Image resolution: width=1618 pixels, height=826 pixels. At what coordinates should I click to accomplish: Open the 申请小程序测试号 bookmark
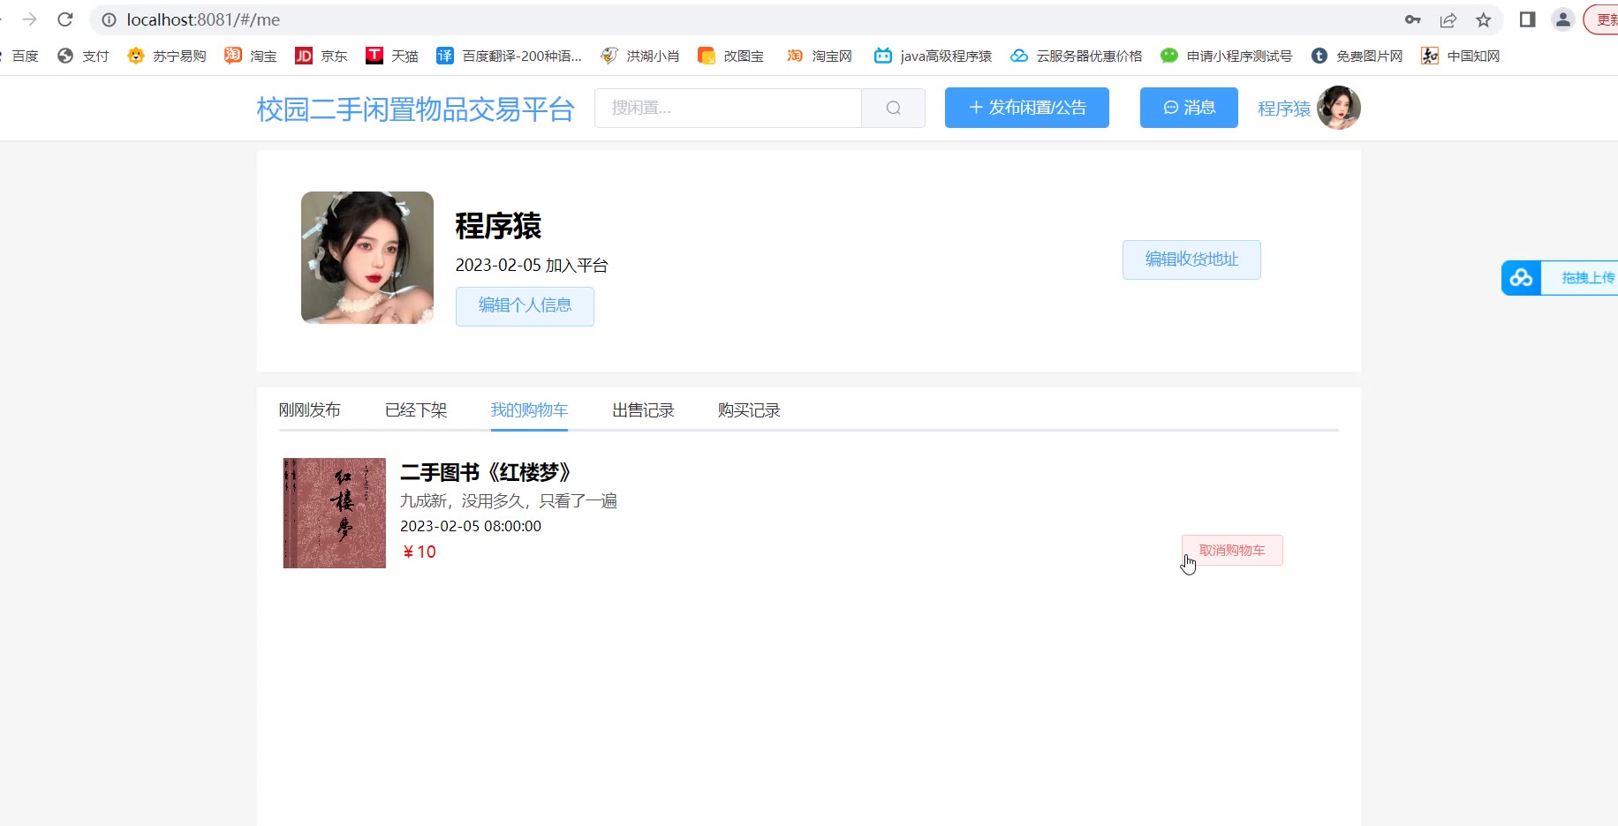point(1226,56)
